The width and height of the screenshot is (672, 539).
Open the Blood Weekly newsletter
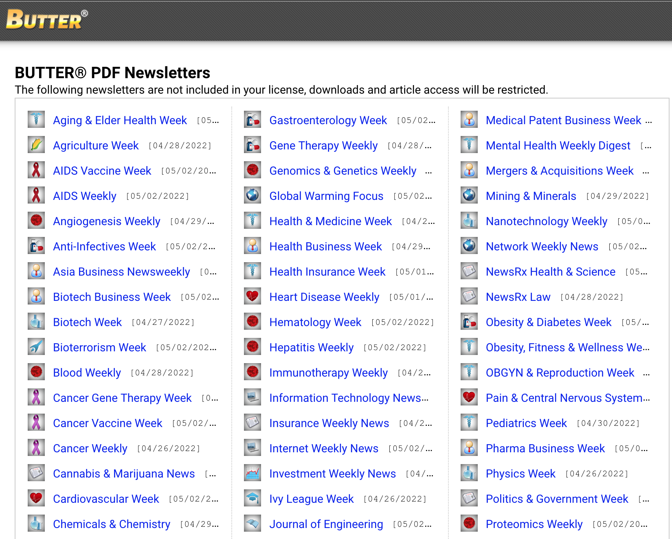87,373
